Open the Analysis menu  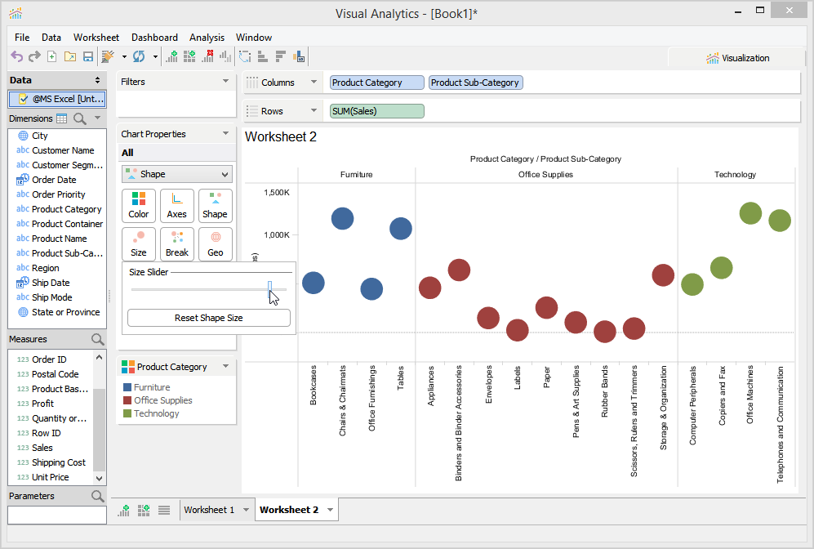click(207, 38)
